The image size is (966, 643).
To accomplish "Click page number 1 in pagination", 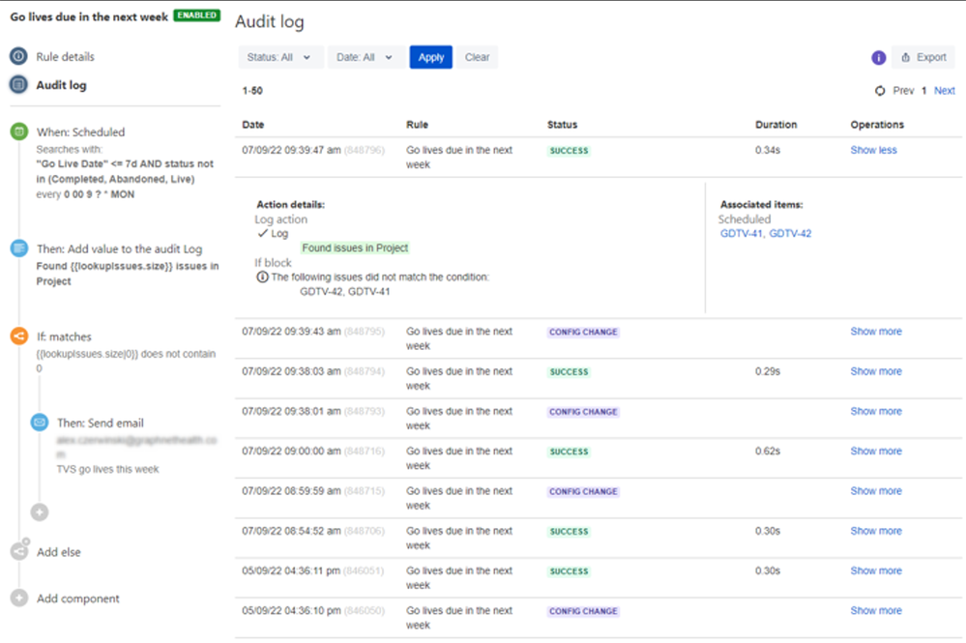I will point(924,91).
